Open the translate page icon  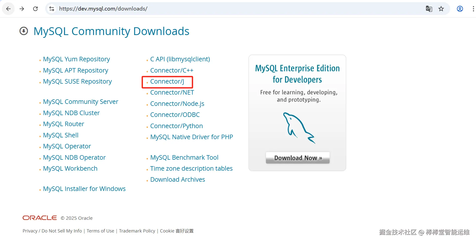pyautogui.click(x=429, y=9)
